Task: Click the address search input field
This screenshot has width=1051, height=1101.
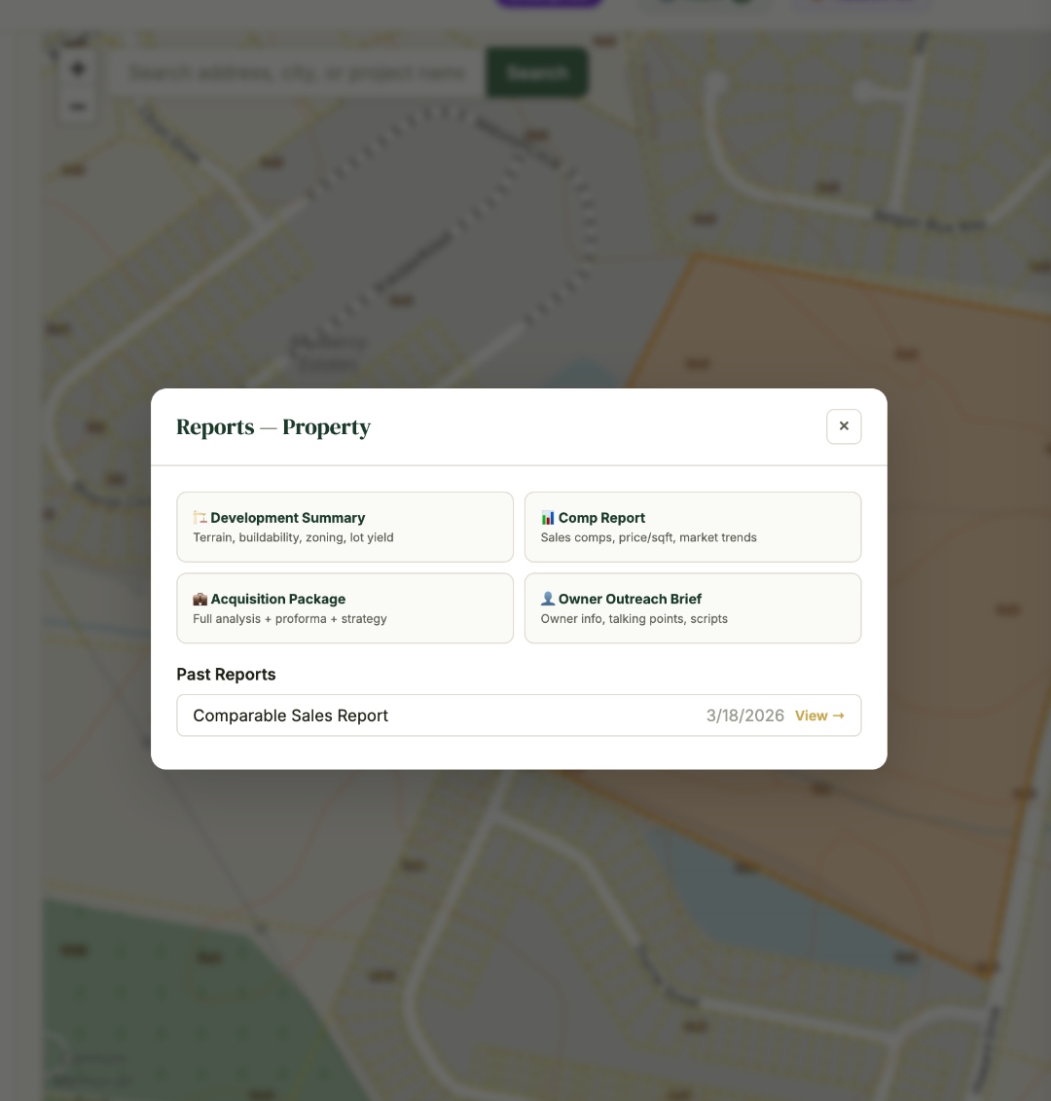Action: (x=292, y=72)
